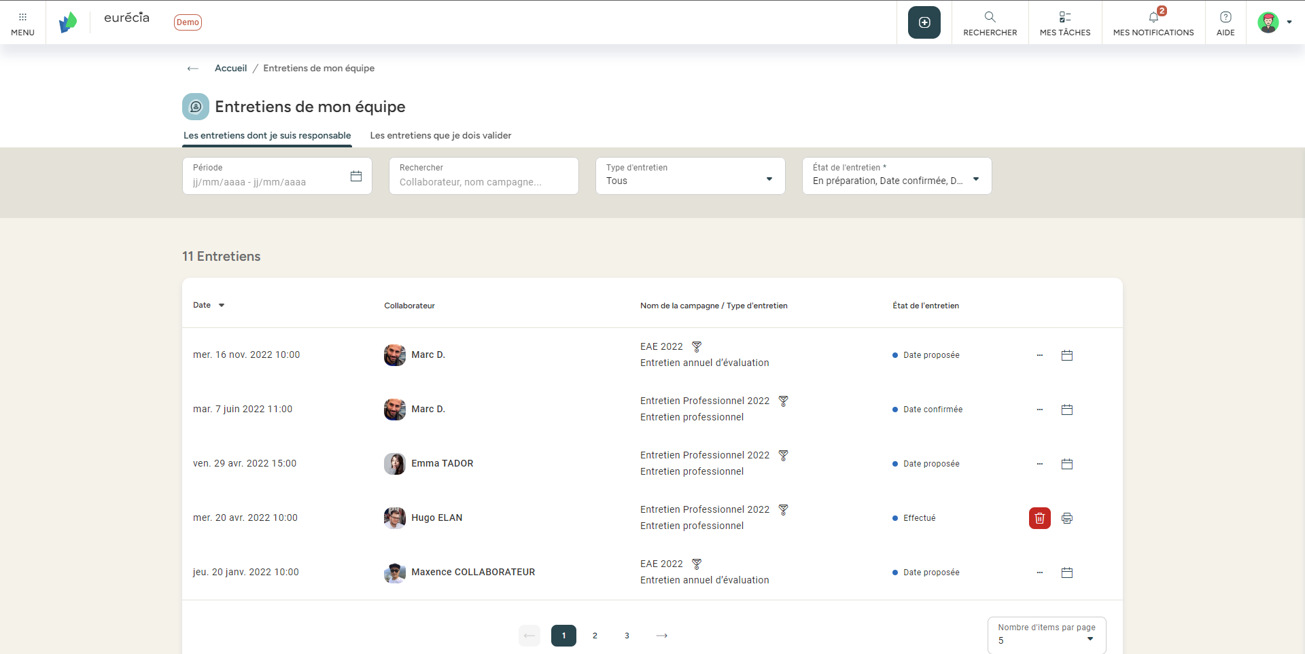Viewport: 1305px width, 654px height.
Task: Open the date picker in the Période filter
Action: [x=355, y=175]
